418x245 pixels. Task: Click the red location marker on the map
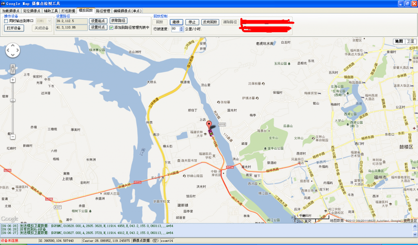point(209,125)
